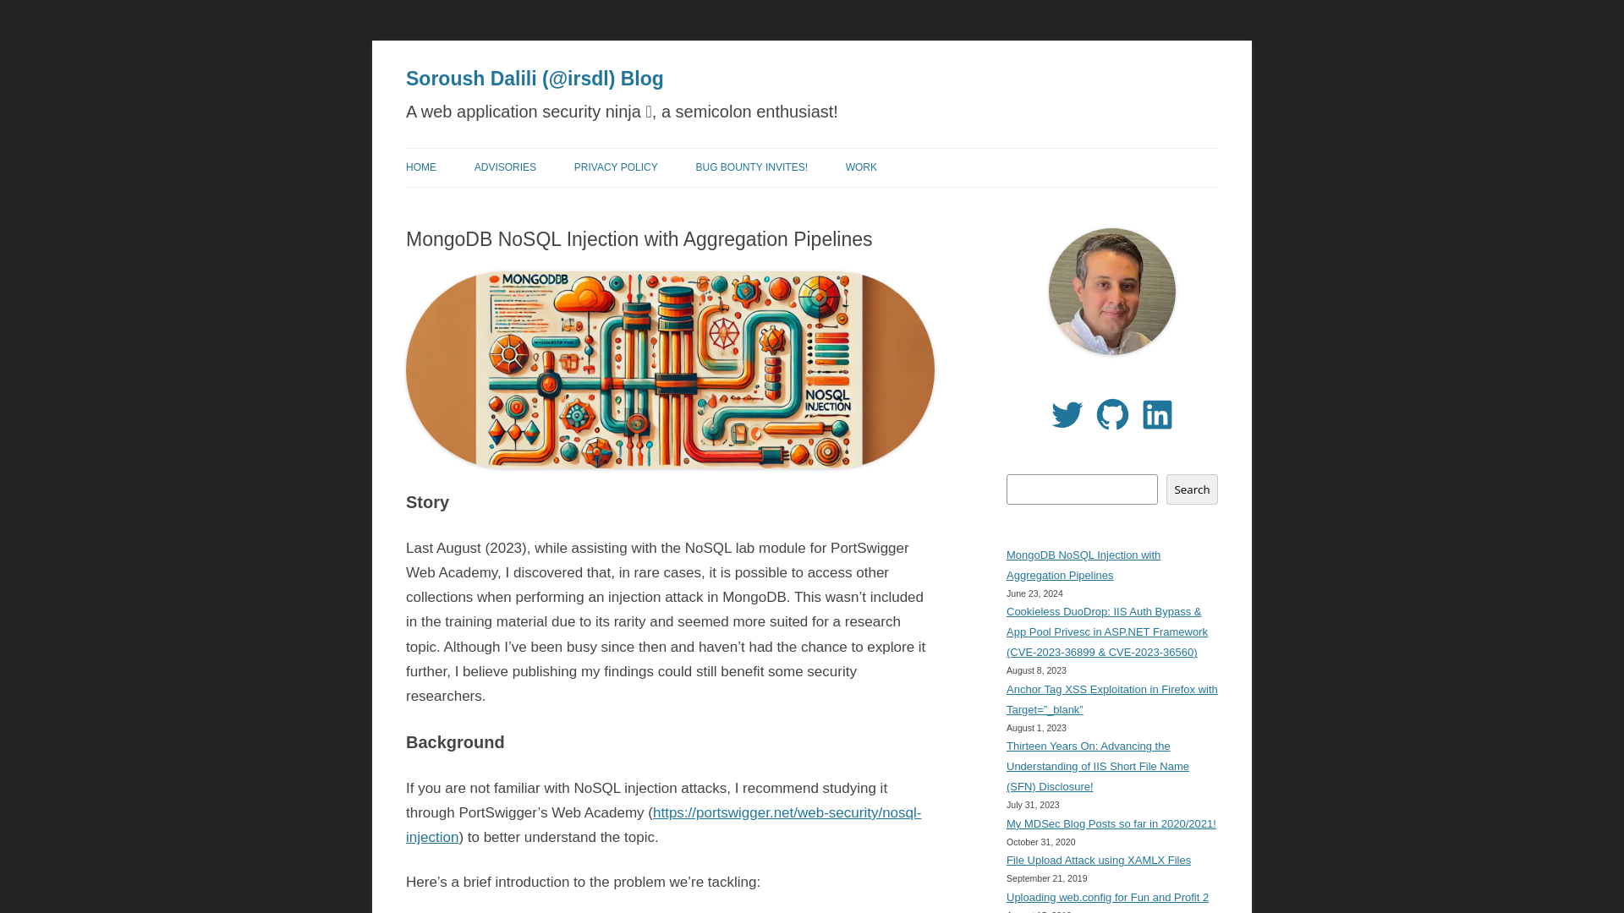This screenshot has width=1624, height=913.
Task: Click the search input field in sidebar
Action: coord(1082,489)
